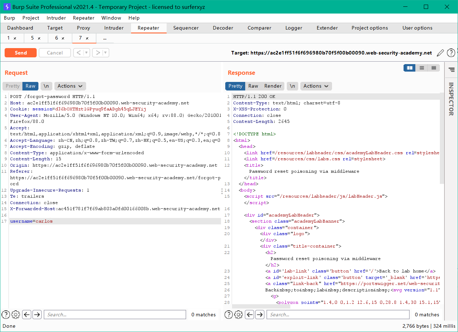Click the response search input field
The image size is (458, 332).
[x=338, y=315]
